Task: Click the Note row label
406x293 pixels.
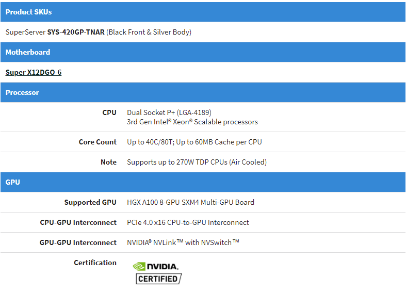Action: click(x=108, y=162)
